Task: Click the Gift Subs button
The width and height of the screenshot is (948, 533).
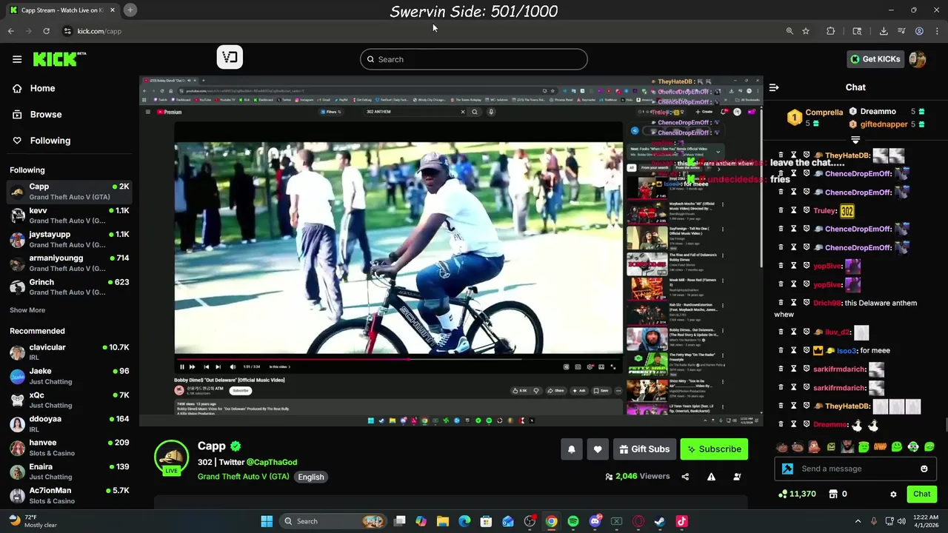Action: point(644,449)
